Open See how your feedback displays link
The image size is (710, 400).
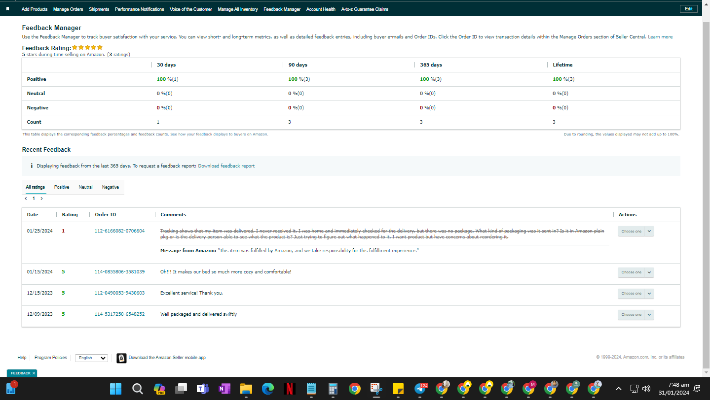(219, 134)
